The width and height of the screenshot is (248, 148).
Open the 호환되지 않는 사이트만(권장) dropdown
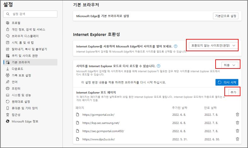tap(213, 46)
